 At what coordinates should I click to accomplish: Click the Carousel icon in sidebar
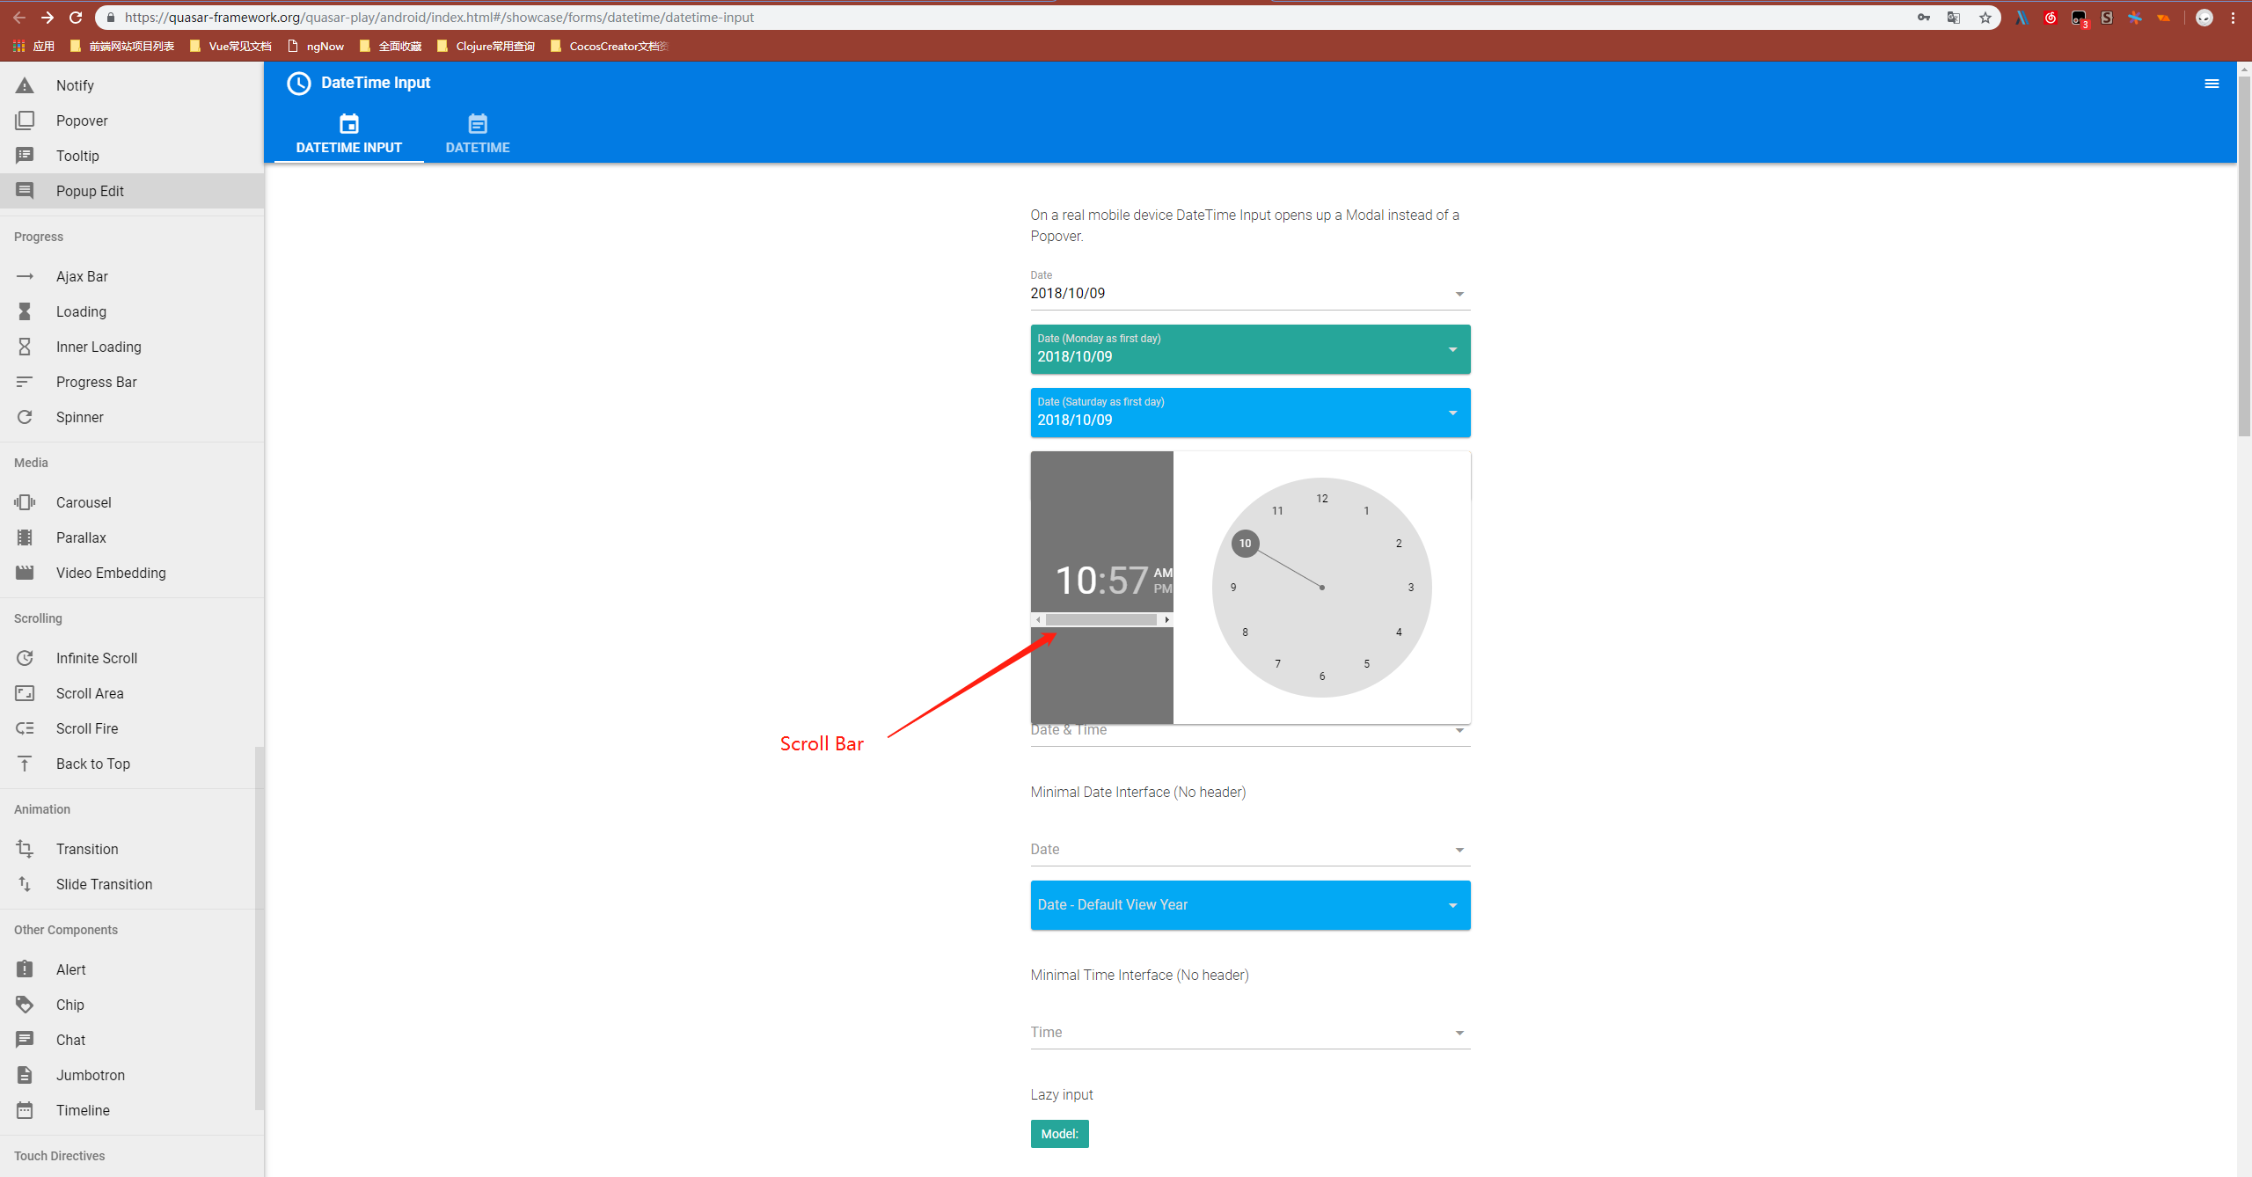coord(25,502)
